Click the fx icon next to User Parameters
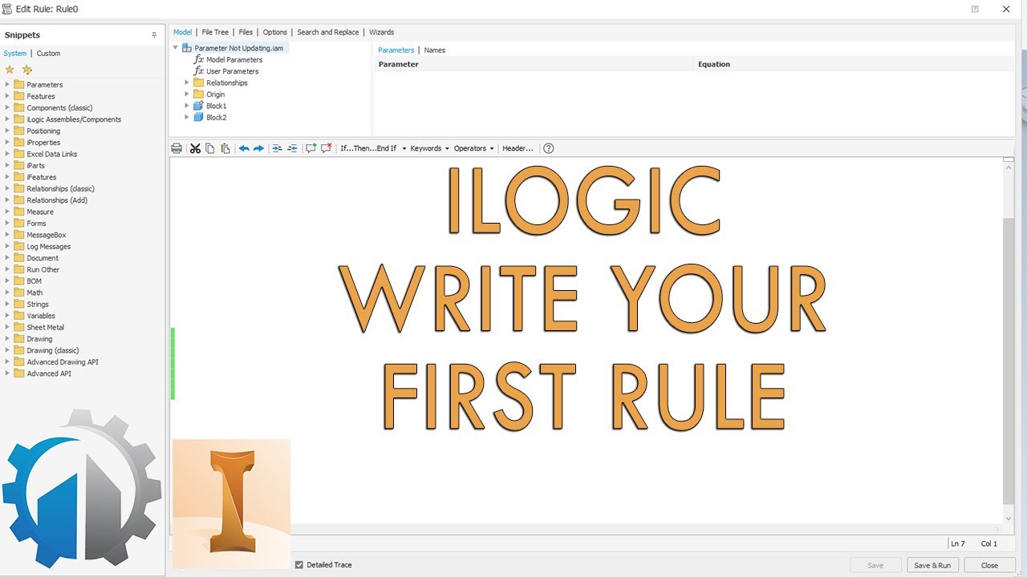 tap(199, 71)
